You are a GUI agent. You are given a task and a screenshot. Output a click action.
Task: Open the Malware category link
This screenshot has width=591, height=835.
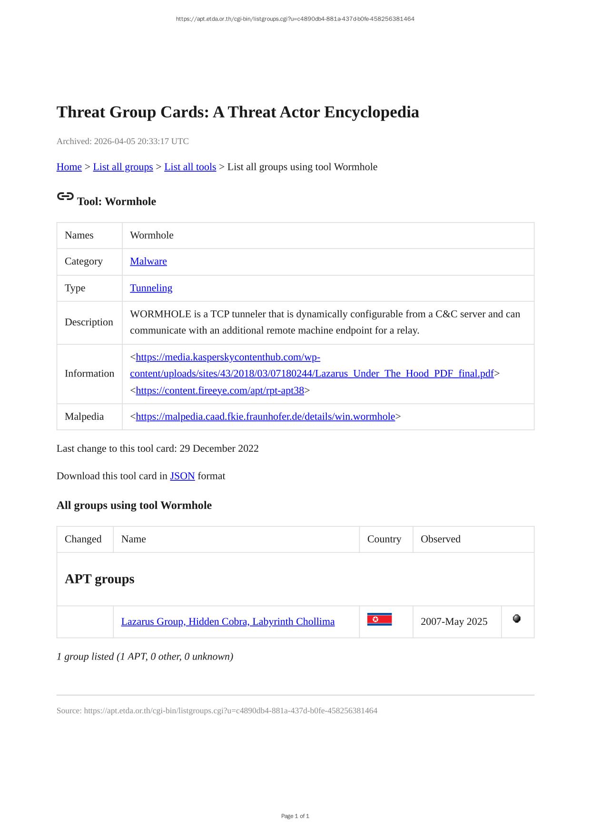click(148, 261)
